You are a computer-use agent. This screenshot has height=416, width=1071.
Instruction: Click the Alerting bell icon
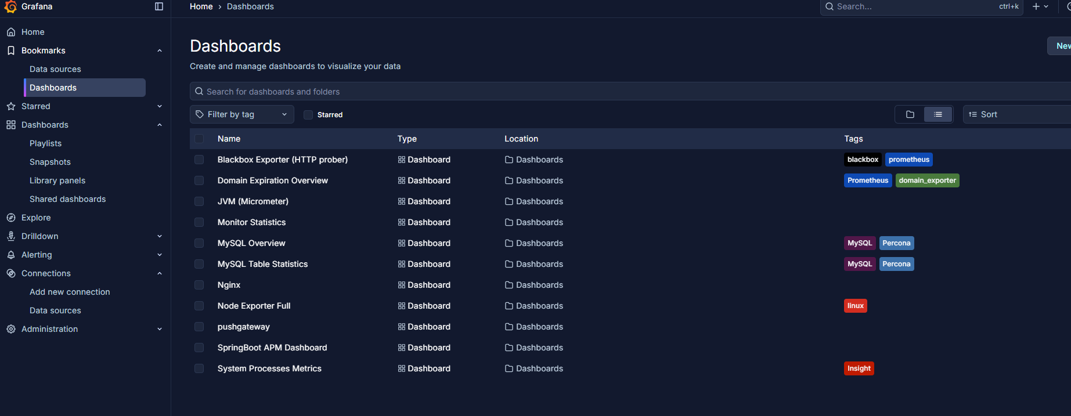11,255
